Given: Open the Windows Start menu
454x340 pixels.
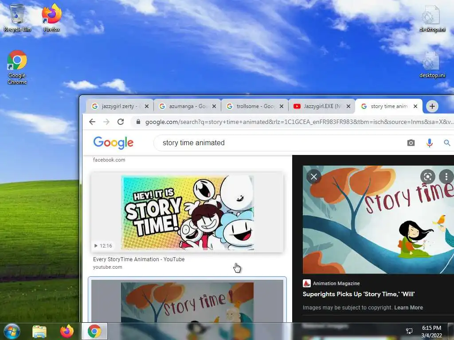Looking at the screenshot, I should tap(12, 331).
